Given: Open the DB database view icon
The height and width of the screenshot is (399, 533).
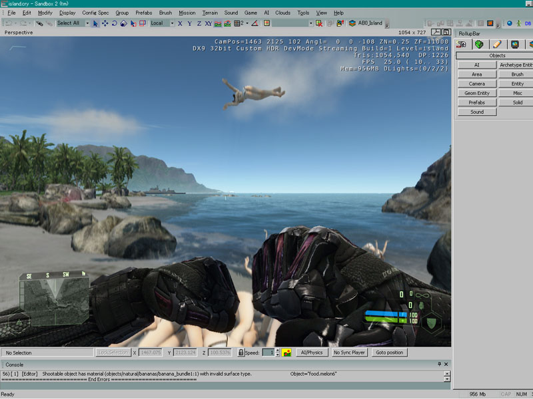Looking at the screenshot, I should tap(528, 23).
